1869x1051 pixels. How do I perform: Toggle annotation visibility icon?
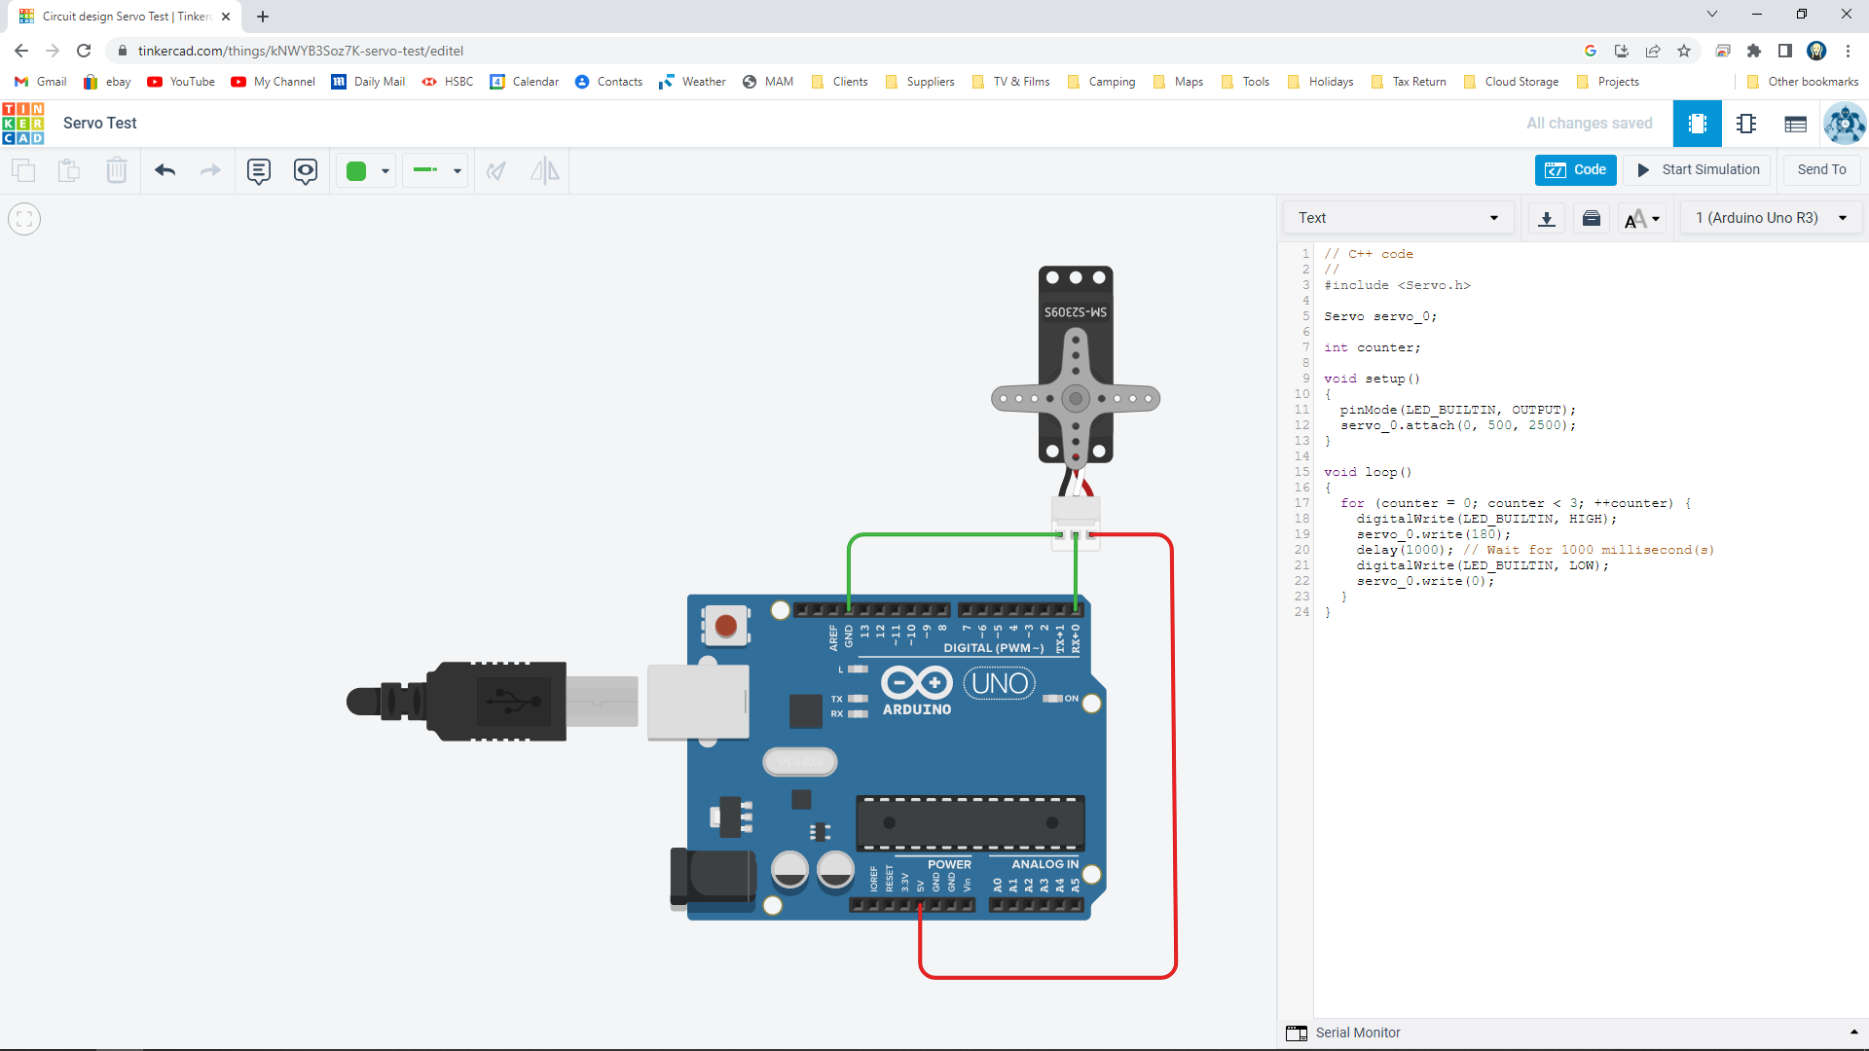click(306, 171)
